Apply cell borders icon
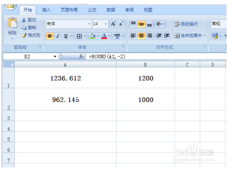227x172 pixels. click(79, 36)
